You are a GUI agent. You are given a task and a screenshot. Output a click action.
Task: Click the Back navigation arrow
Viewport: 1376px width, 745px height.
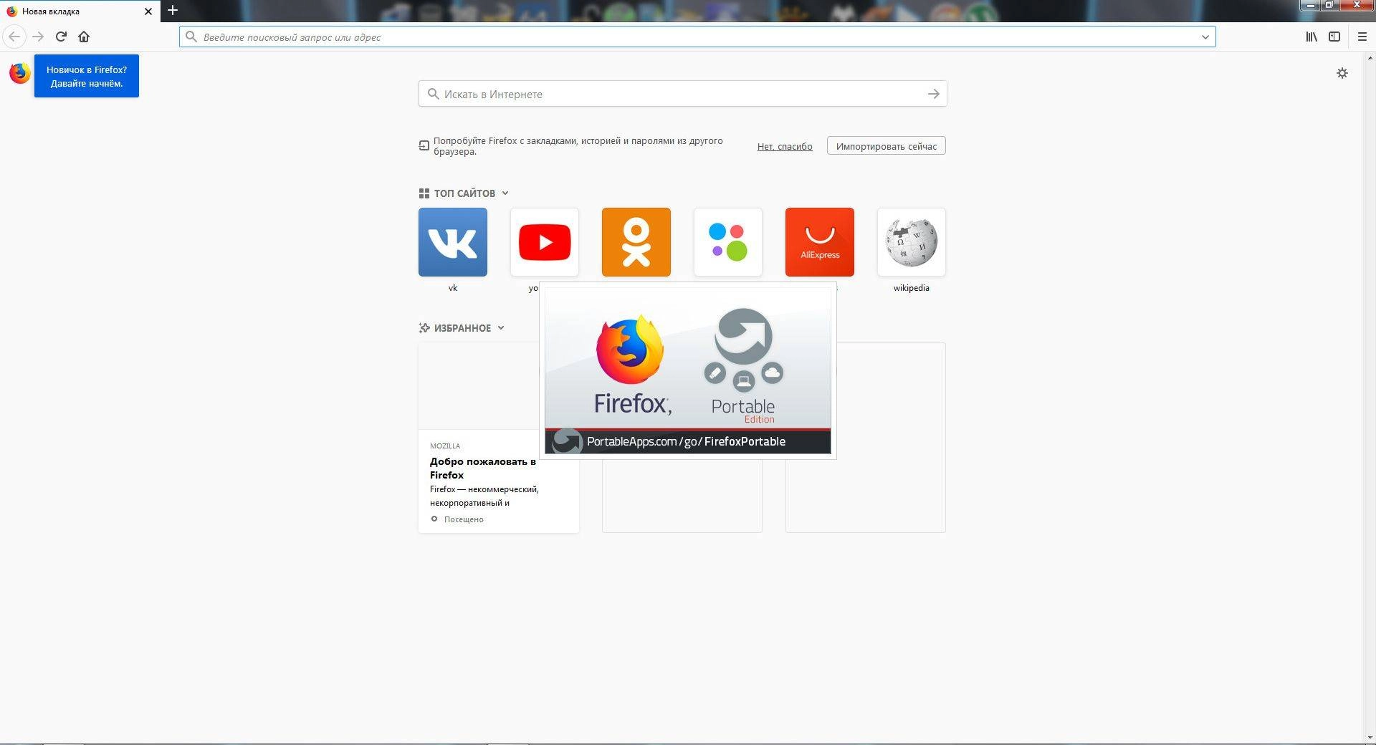(x=14, y=37)
